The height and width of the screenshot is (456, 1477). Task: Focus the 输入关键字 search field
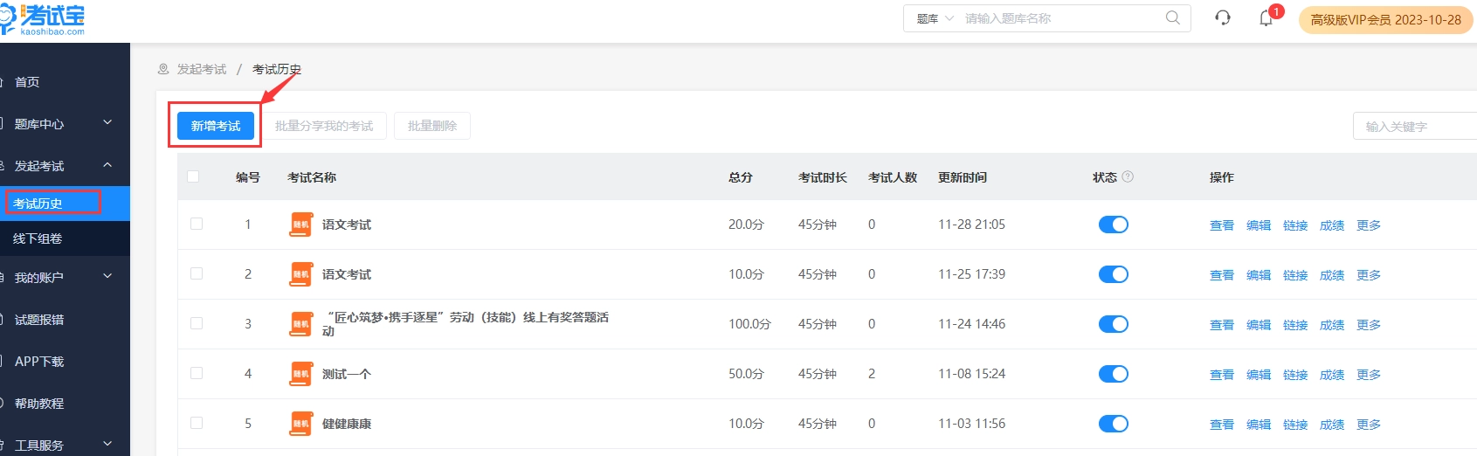(1415, 127)
